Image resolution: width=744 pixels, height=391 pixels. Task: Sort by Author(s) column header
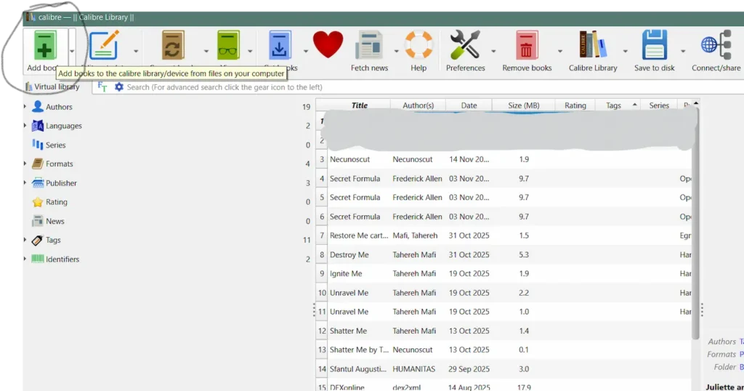[418, 105]
